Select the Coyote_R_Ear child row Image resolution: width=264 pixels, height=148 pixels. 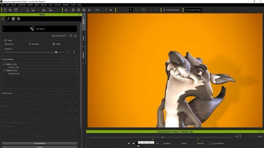click(x=40, y=74)
